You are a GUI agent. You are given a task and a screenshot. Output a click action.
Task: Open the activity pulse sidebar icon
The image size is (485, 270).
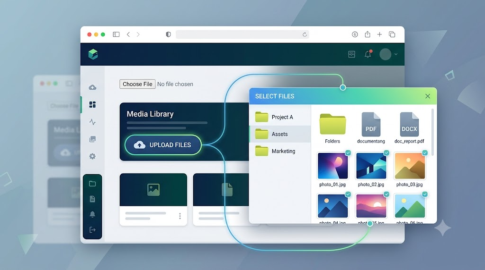tap(92, 122)
